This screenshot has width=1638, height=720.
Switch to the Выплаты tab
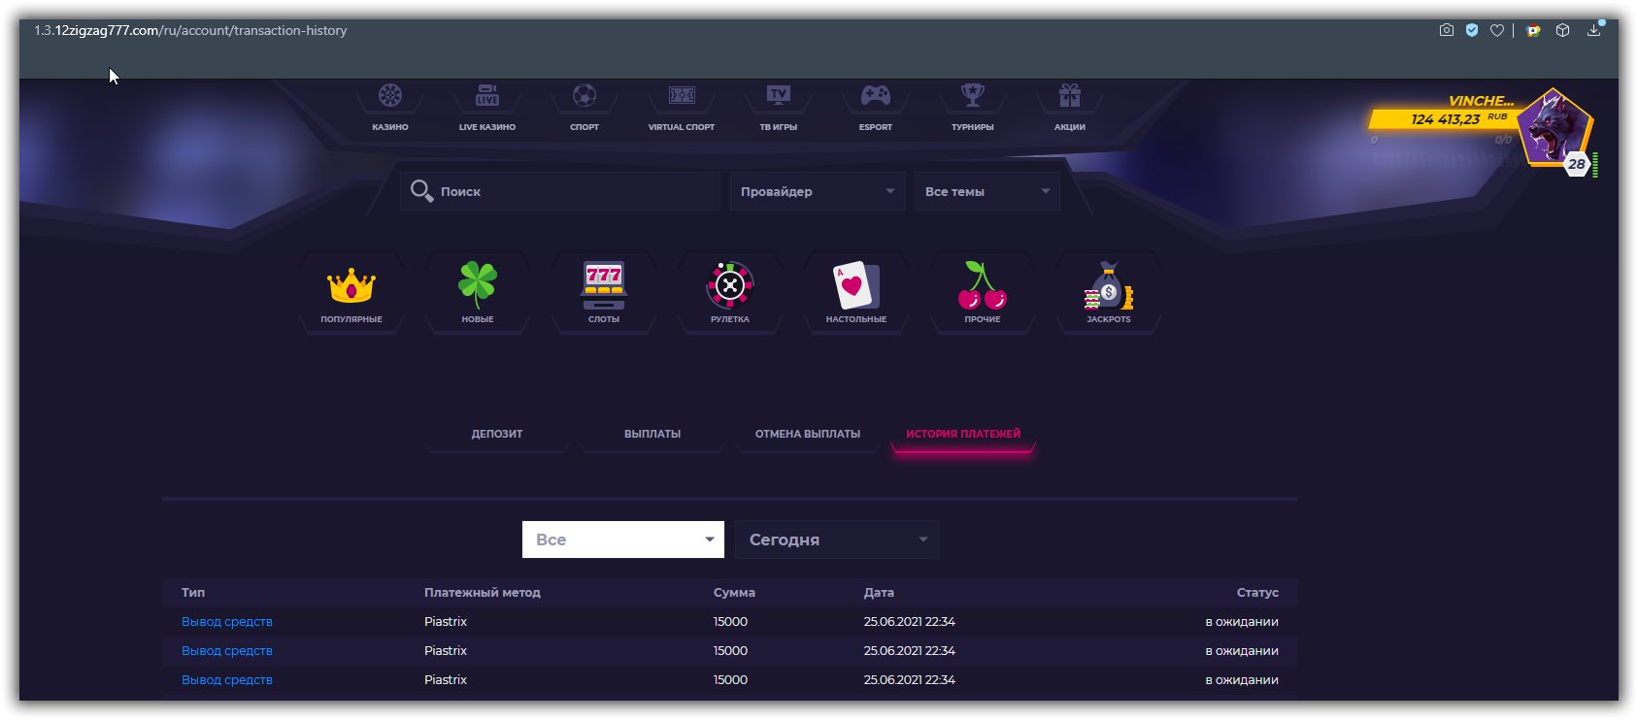(652, 434)
